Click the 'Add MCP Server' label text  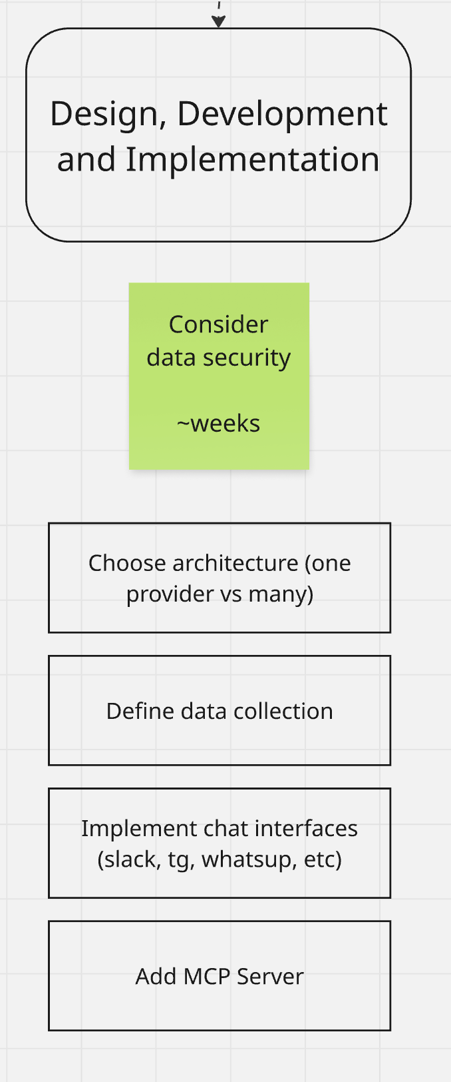220,976
